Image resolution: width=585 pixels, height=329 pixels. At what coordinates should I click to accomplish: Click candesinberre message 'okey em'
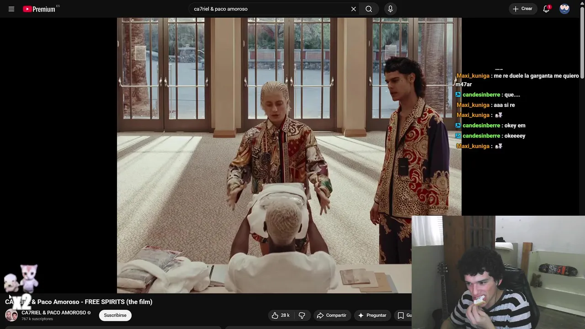[x=490, y=125]
